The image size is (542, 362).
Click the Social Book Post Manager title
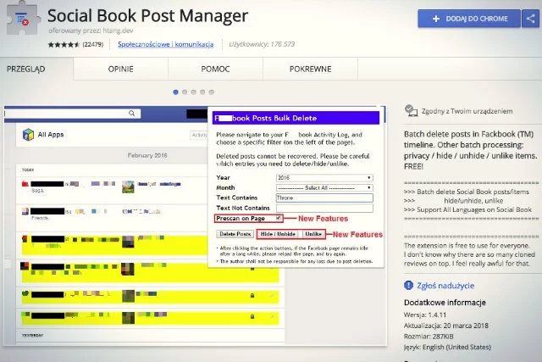click(x=147, y=15)
